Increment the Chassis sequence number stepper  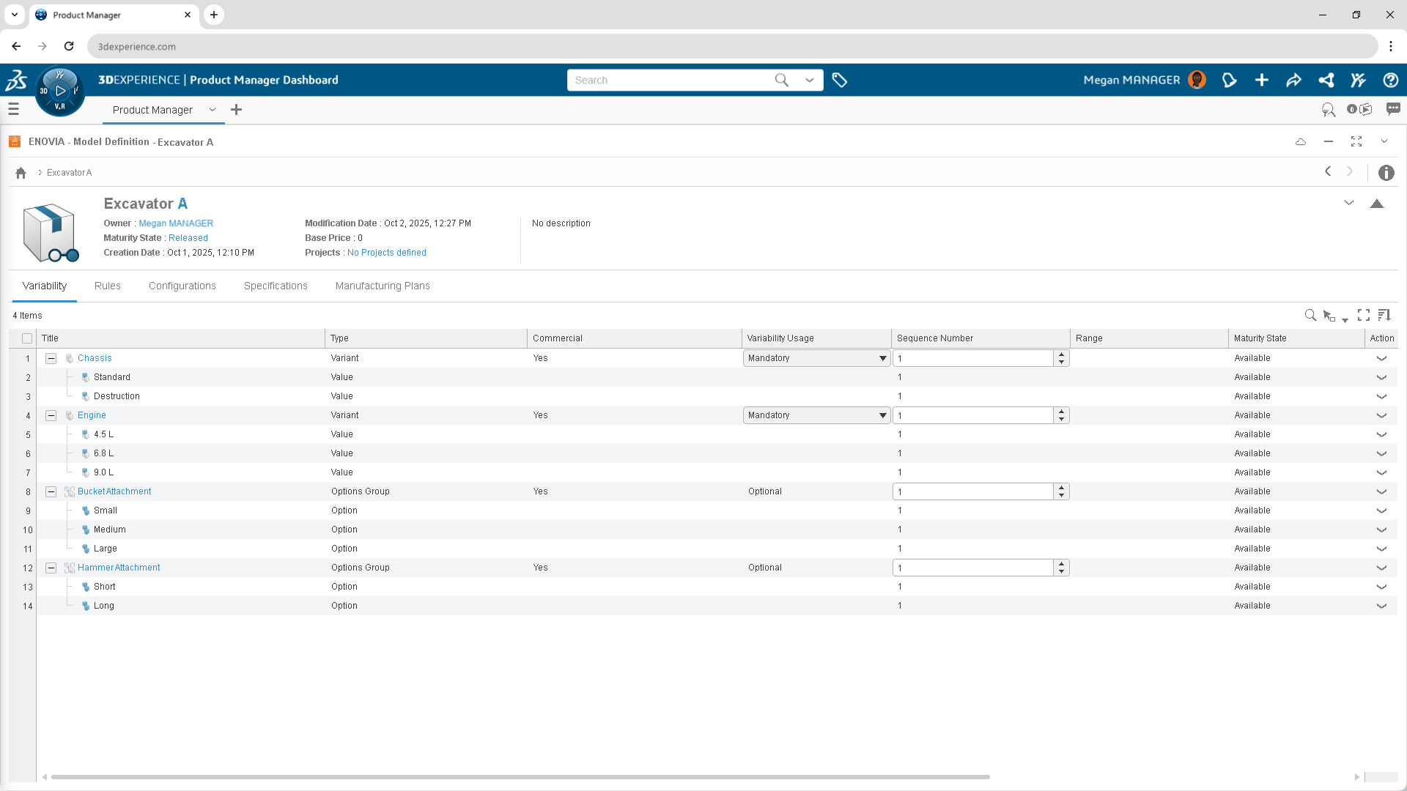1061,354
